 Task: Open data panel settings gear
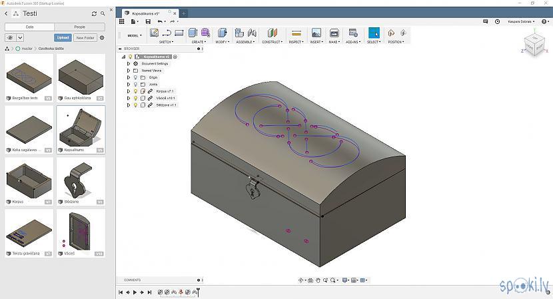tap(102, 37)
